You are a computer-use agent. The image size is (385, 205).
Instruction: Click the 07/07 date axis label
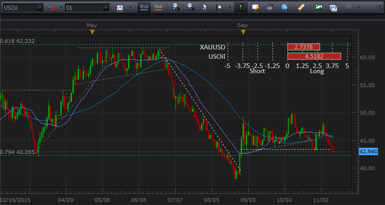point(176,200)
